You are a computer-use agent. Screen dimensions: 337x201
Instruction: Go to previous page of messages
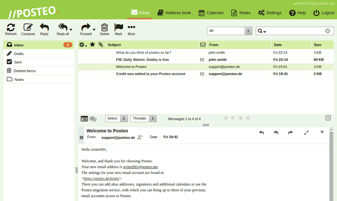point(233,118)
